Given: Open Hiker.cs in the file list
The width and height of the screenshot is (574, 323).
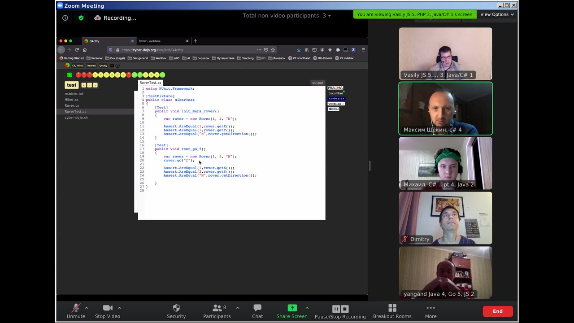Looking at the screenshot, I should pos(71,100).
